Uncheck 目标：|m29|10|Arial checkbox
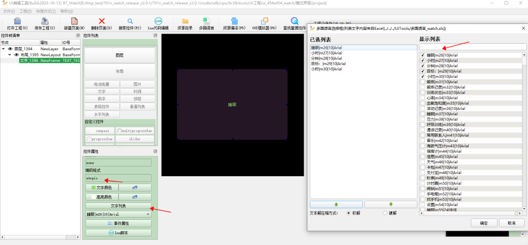Viewport: 528px width, 245px height. [423, 71]
